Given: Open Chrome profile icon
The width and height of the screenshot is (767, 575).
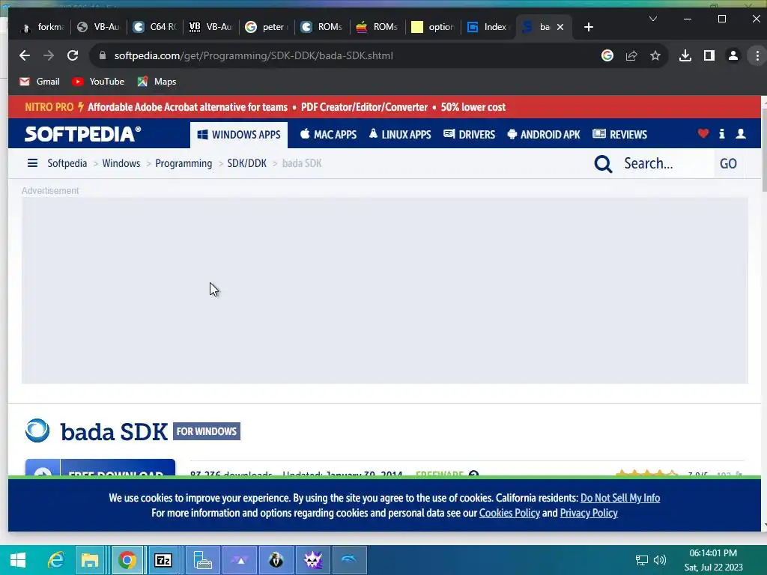Looking at the screenshot, I should [733, 55].
